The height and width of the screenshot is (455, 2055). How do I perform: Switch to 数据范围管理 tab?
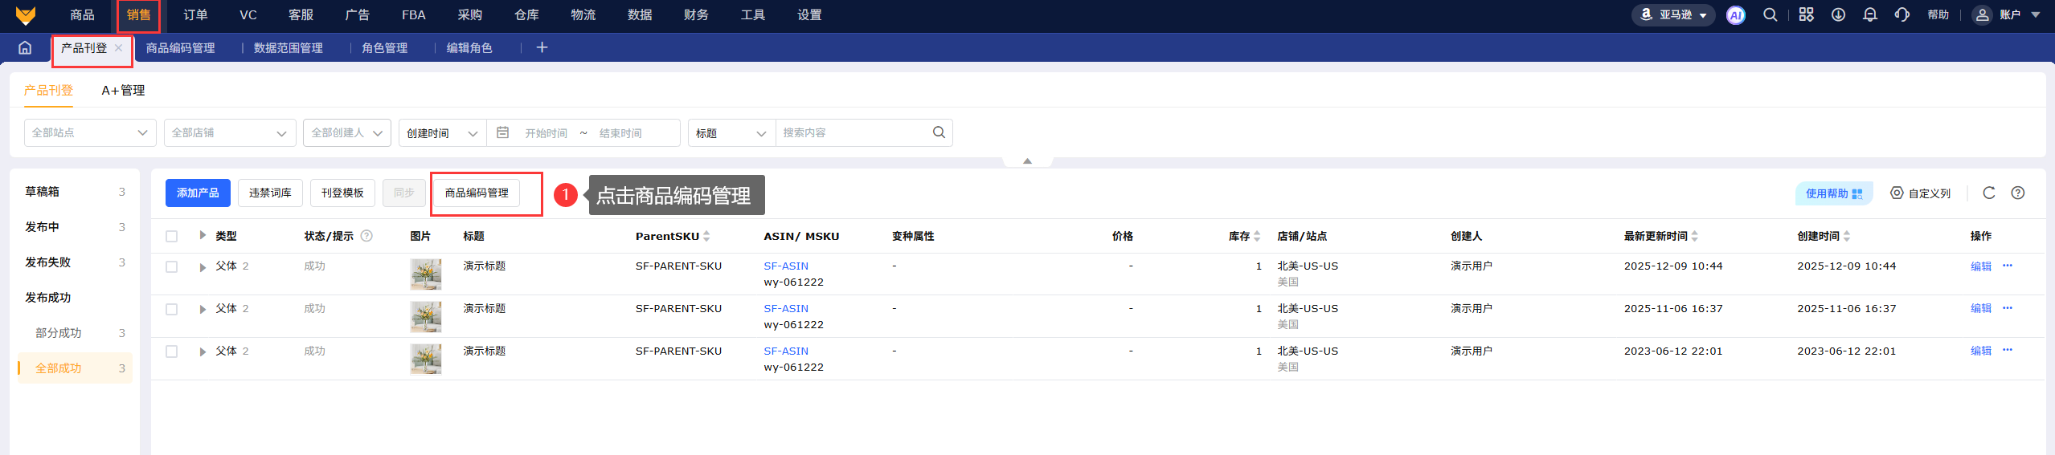pyautogui.click(x=289, y=48)
